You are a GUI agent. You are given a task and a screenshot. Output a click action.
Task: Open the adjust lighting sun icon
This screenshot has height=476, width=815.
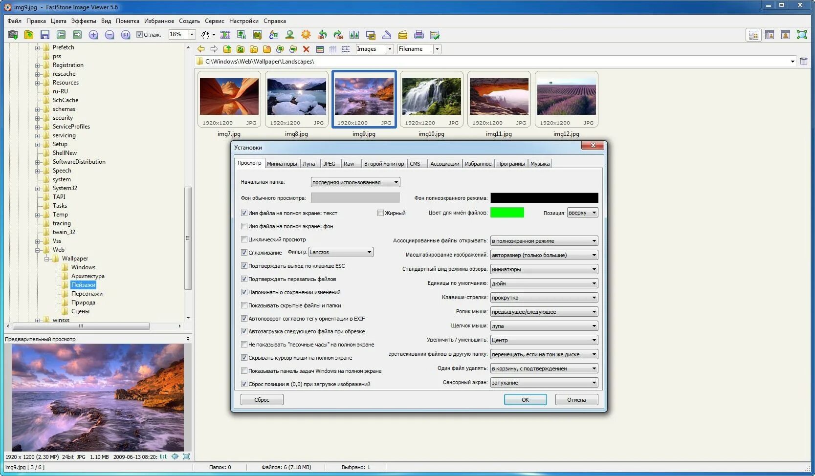click(306, 35)
